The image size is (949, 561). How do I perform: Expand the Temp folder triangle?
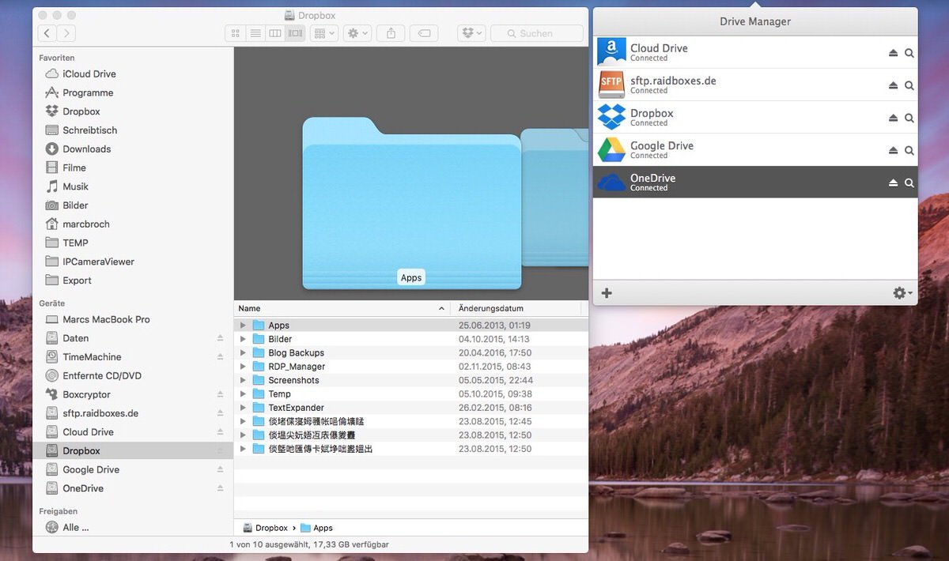click(x=244, y=393)
